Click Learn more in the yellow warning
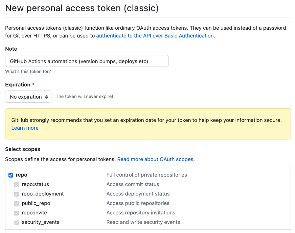Screen dimensions: 295x233 pyautogui.click(x=25, y=128)
